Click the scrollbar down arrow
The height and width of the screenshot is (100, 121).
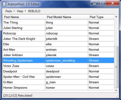[116, 91]
